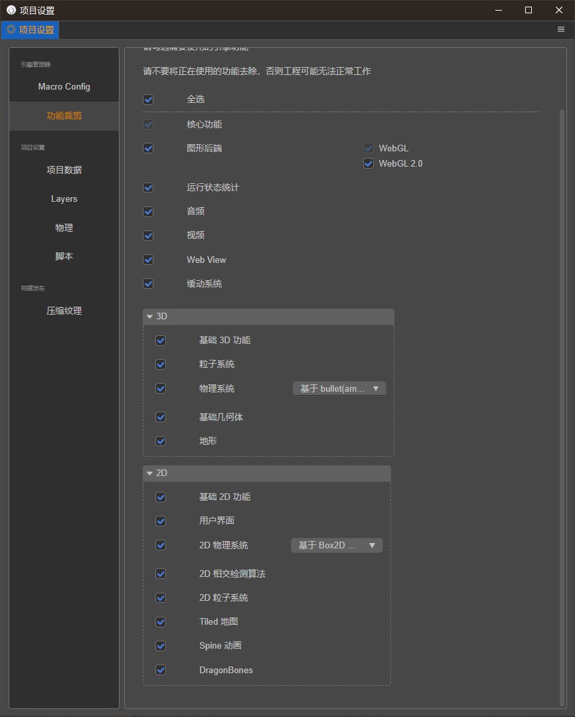Uncheck the Web View checkbox
575x717 pixels.
click(x=148, y=260)
